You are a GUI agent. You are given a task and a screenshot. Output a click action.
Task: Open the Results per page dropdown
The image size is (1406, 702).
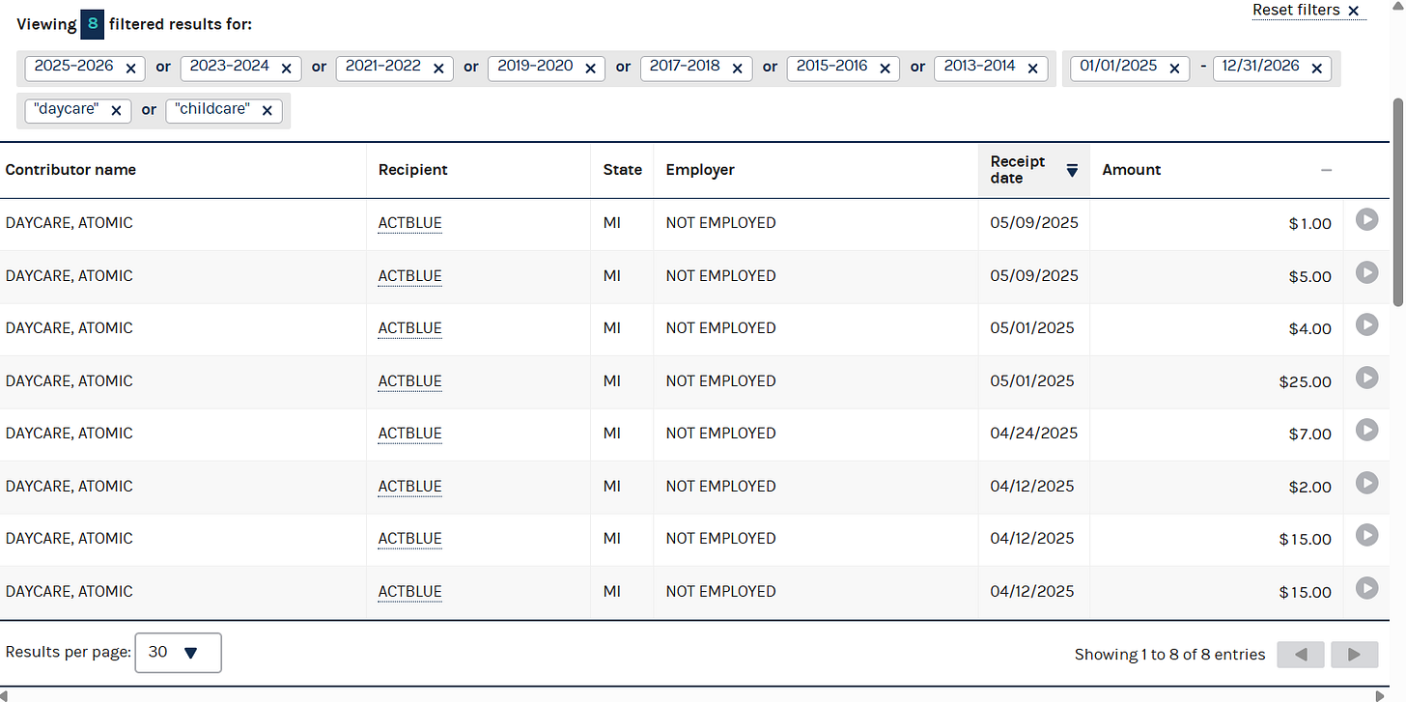(x=179, y=653)
